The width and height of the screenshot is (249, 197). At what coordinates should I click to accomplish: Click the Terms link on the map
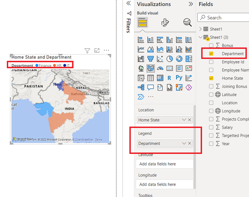[99, 140]
